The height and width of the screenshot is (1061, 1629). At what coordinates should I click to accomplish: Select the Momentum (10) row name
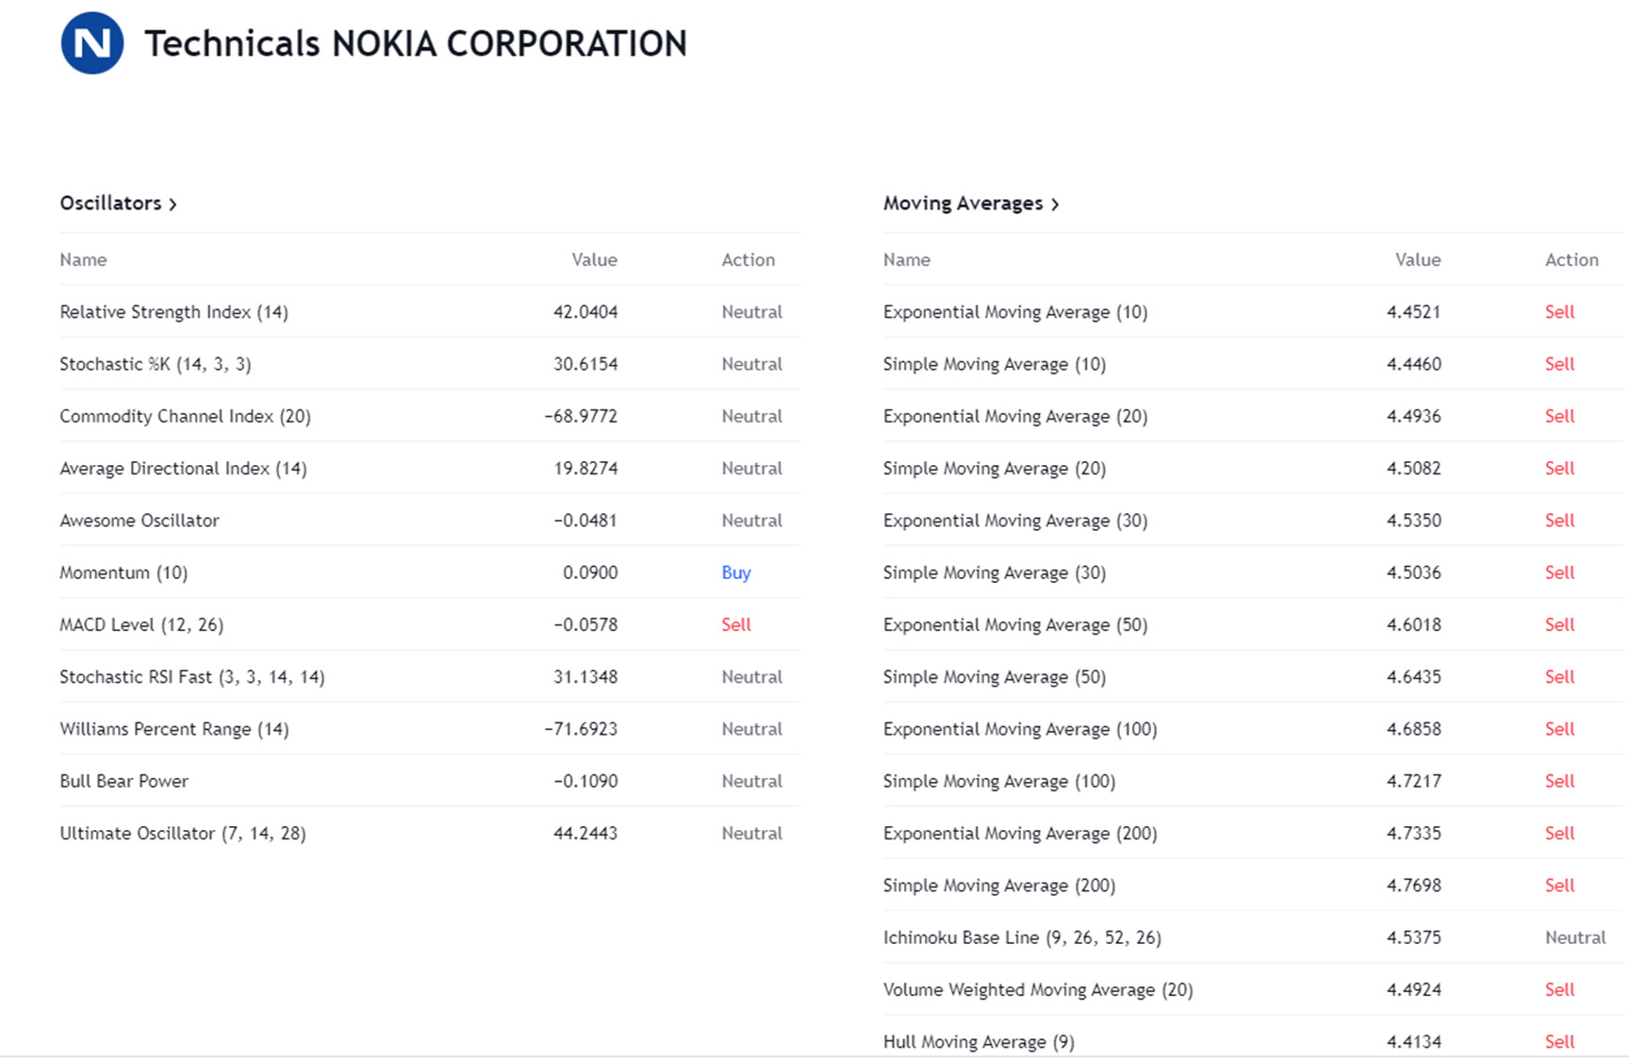point(123,572)
